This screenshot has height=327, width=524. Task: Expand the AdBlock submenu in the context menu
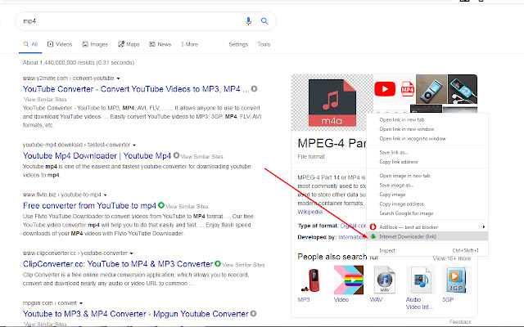coord(483,226)
